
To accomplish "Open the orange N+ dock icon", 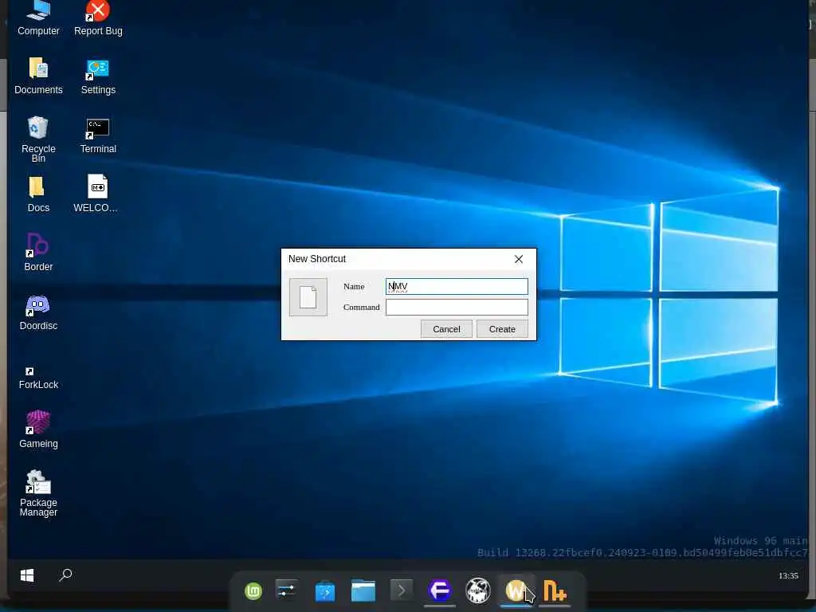I will tap(555, 590).
